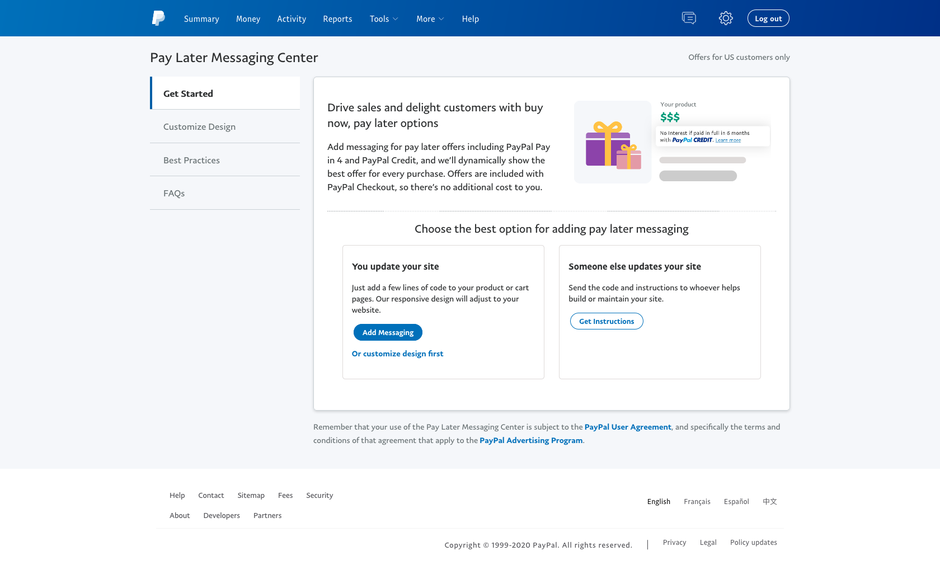
Task: Open the PayPal User Agreement link
Action: coord(628,427)
